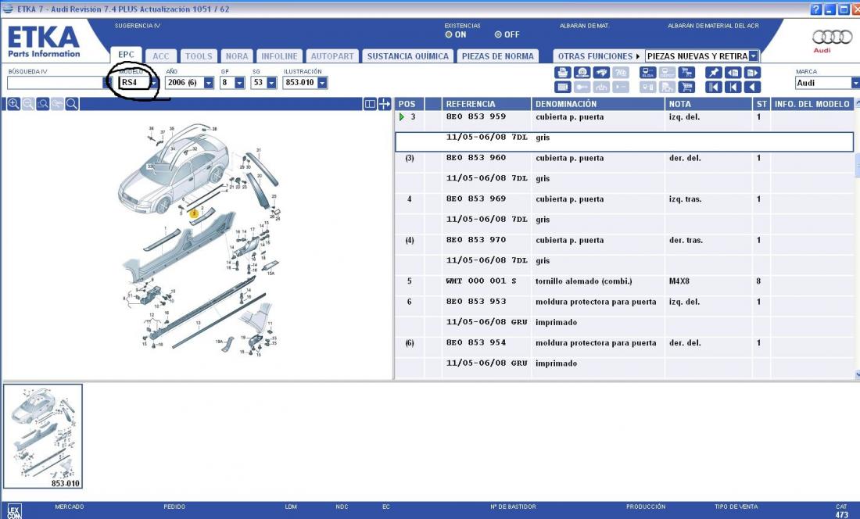Select part reference 8E0 853 953

476,302
